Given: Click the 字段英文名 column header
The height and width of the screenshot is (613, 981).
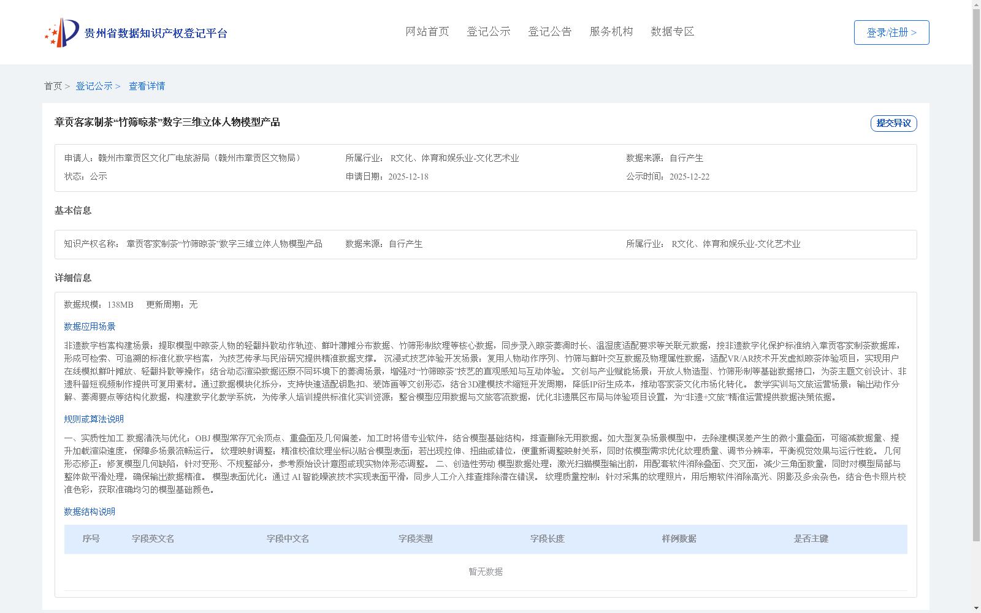Looking at the screenshot, I should (x=153, y=539).
